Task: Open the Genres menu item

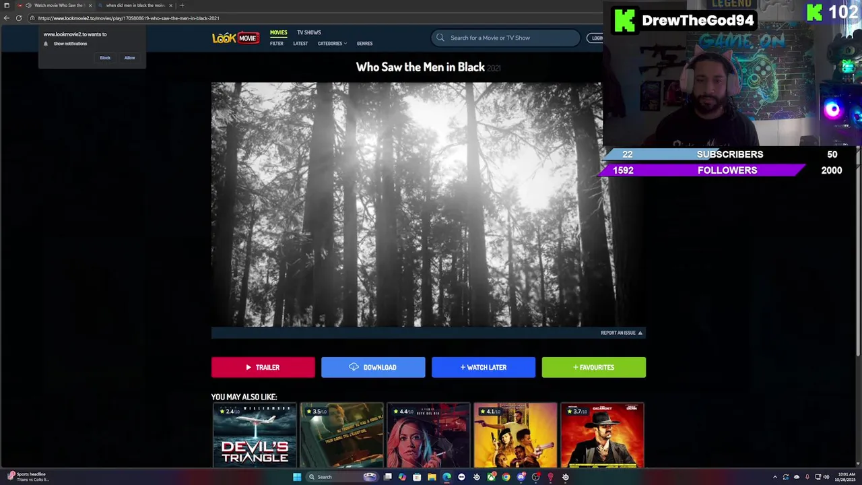Action: pyautogui.click(x=364, y=44)
